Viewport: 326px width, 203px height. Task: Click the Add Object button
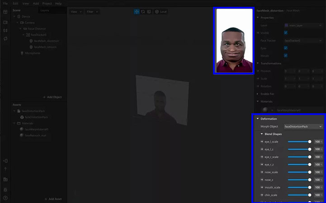coord(52,97)
